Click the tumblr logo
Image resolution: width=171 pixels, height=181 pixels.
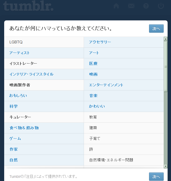tap(28, 6)
